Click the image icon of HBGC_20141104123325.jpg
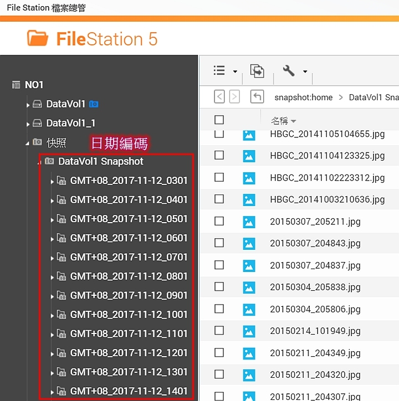Screen dimensions: 399x401 pyautogui.click(x=249, y=156)
